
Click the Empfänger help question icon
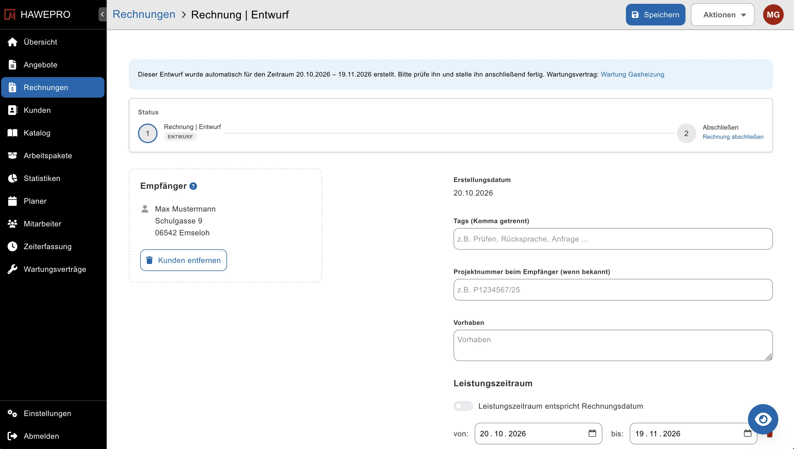point(193,186)
